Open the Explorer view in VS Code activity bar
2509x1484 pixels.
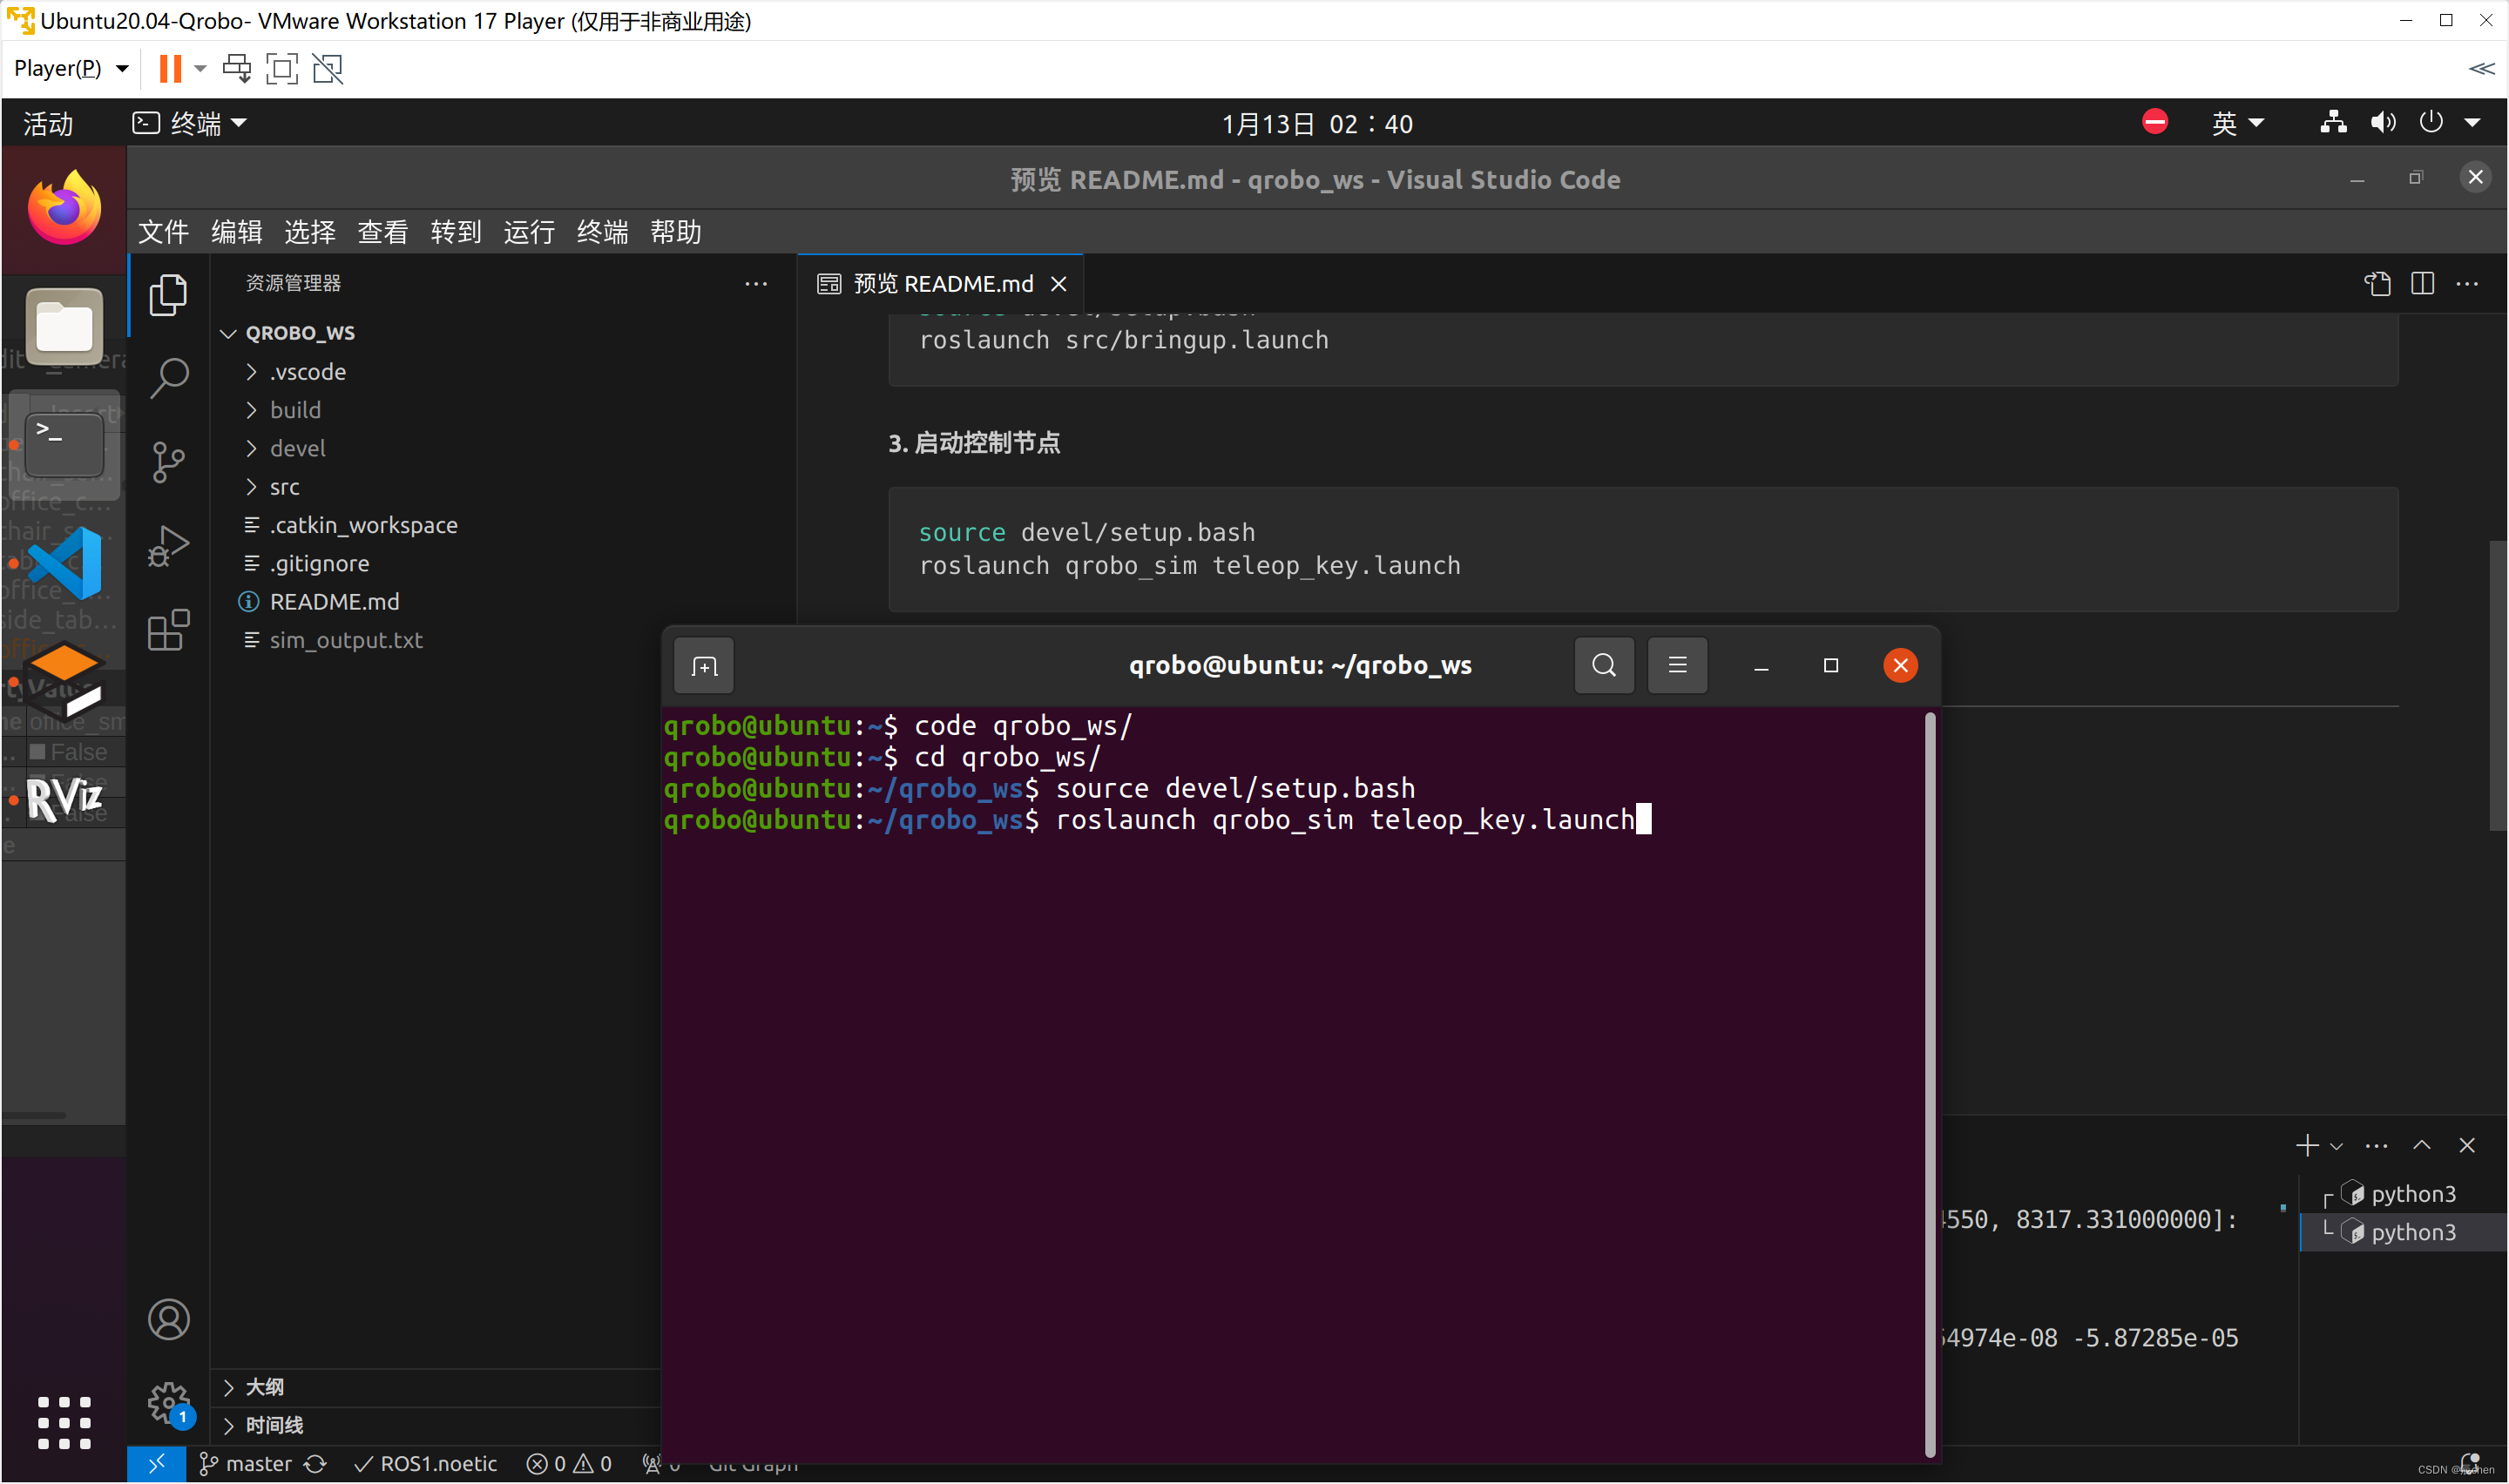coord(168,295)
